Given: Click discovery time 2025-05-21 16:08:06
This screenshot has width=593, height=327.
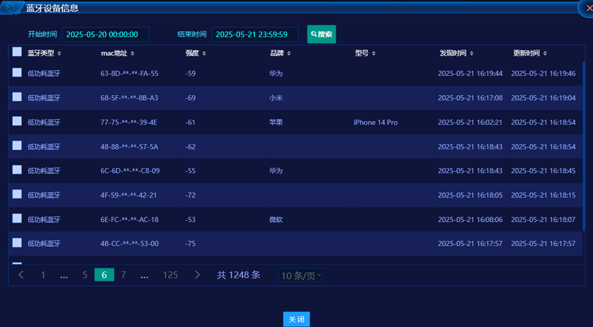Looking at the screenshot, I should 470,219.
